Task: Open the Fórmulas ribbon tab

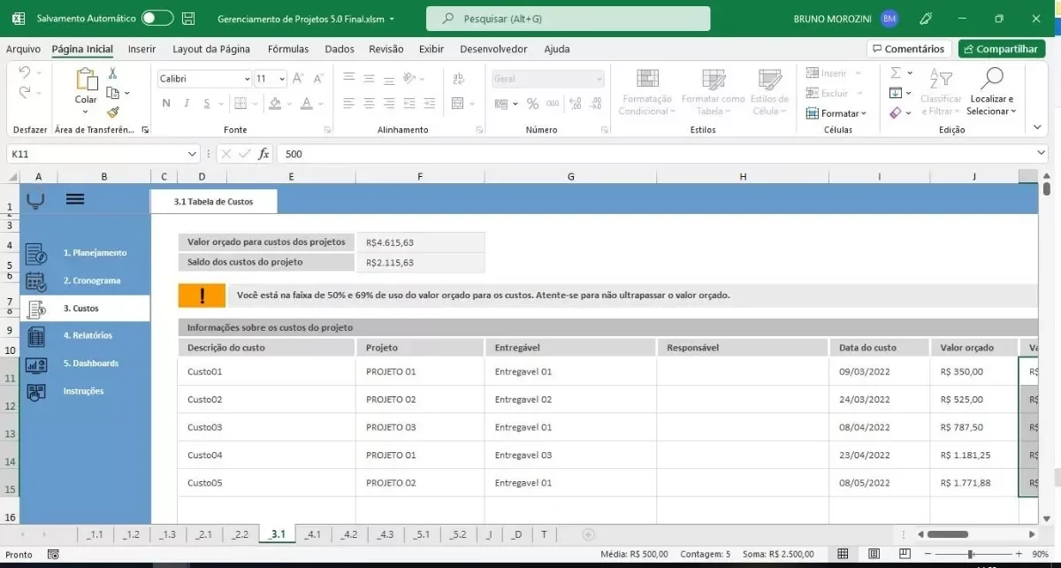Action: coord(288,49)
